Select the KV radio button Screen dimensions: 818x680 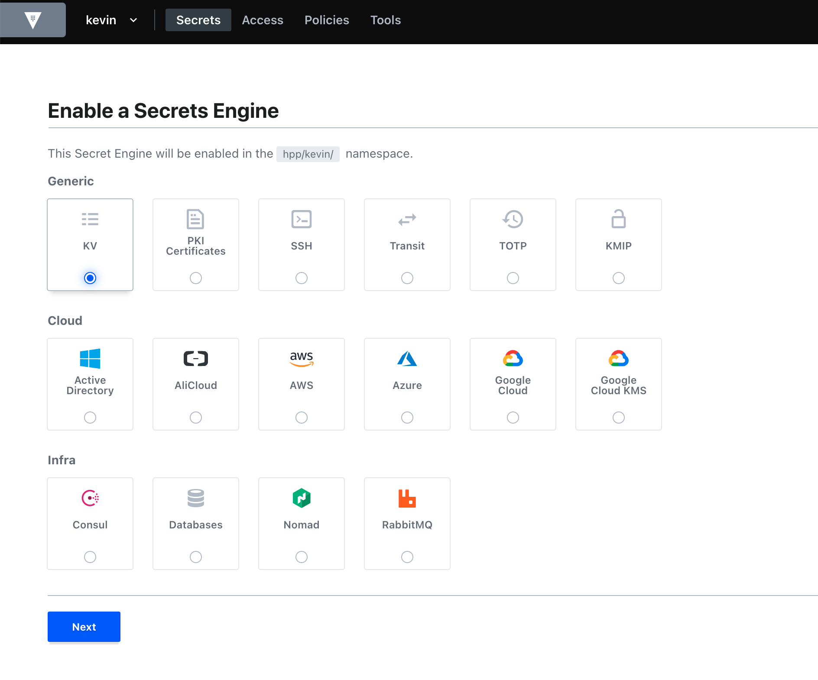pyautogui.click(x=90, y=278)
